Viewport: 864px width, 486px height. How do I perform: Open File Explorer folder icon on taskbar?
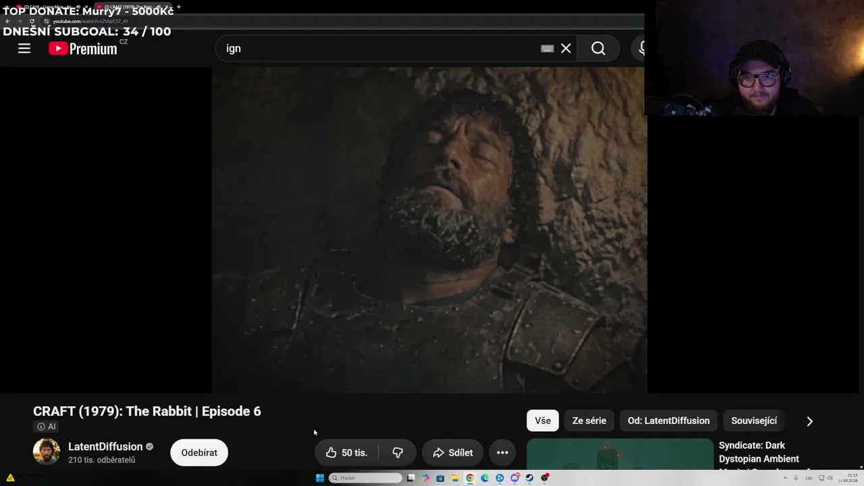click(455, 478)
